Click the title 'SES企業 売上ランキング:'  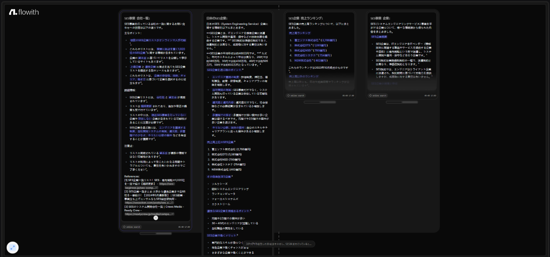306,18
